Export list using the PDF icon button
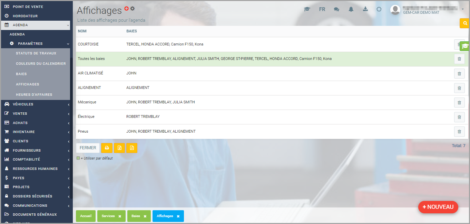This screenshot has width=470, height=224. pos(132,148)
